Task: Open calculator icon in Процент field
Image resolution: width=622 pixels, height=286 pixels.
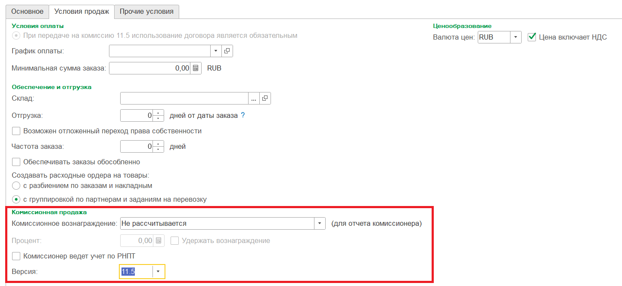Action: coord(159,240)
